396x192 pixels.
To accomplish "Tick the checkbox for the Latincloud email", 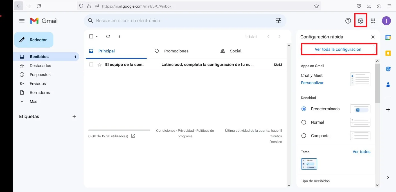I will click(91, 65).
